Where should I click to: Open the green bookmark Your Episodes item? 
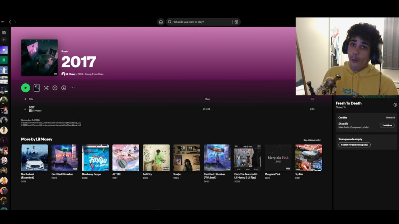pyautogui.click(x=4, y=60)
